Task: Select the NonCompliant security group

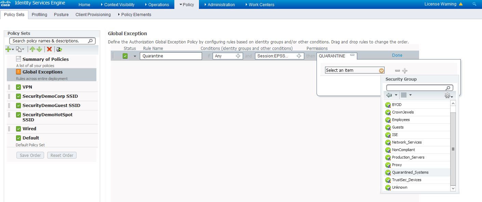Action: coord(417,150)
